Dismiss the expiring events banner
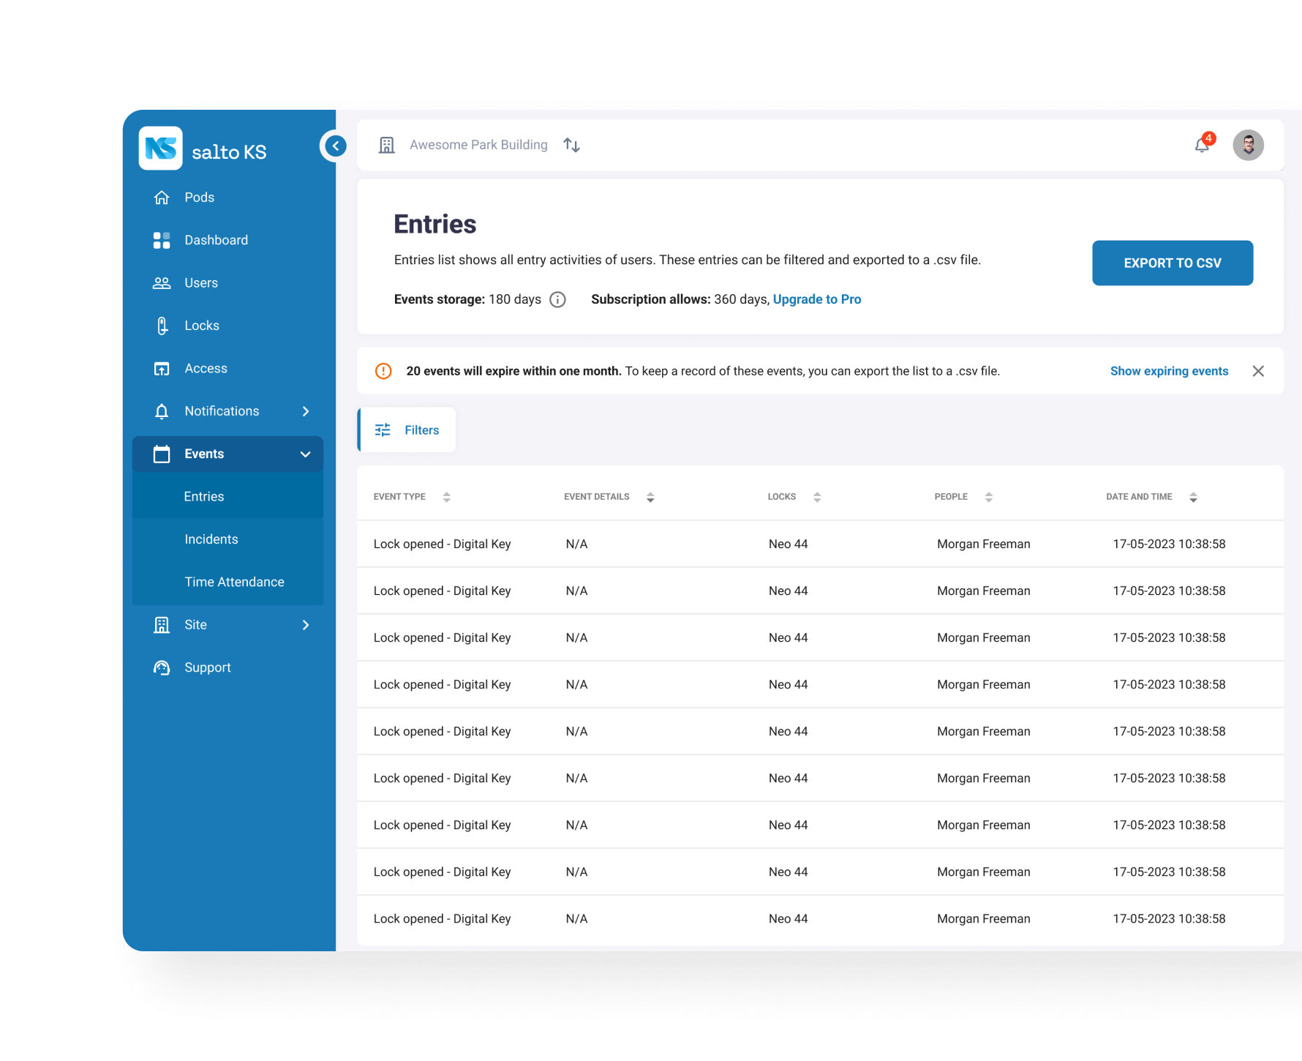This screenshot has height=1061, width=1302. (x=1258, y=371)
